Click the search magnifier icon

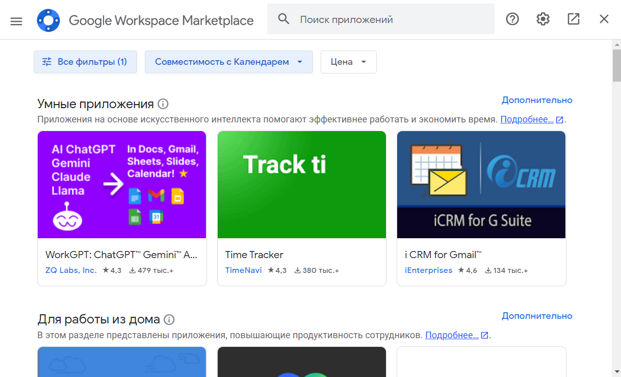tap(283, 19)
